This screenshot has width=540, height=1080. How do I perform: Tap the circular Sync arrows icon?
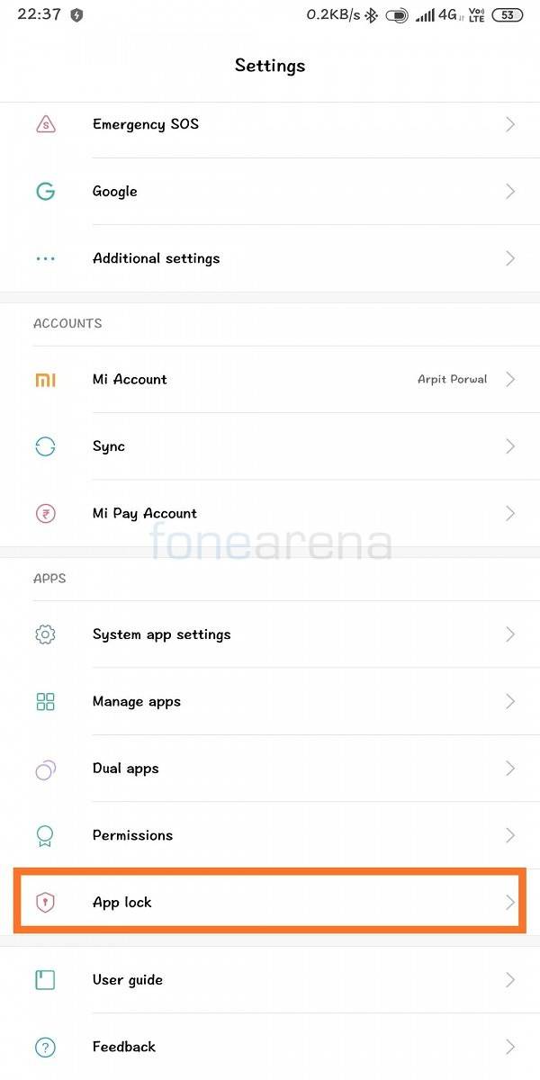tap(45, 446)
